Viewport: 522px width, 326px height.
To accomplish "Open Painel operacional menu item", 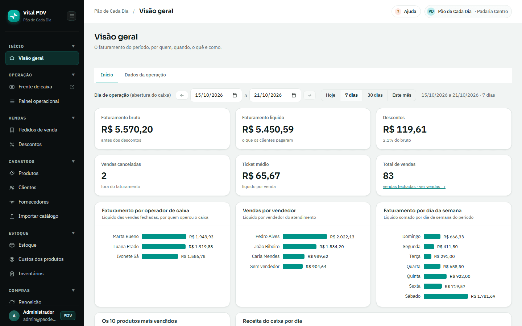I will [42, 101].
